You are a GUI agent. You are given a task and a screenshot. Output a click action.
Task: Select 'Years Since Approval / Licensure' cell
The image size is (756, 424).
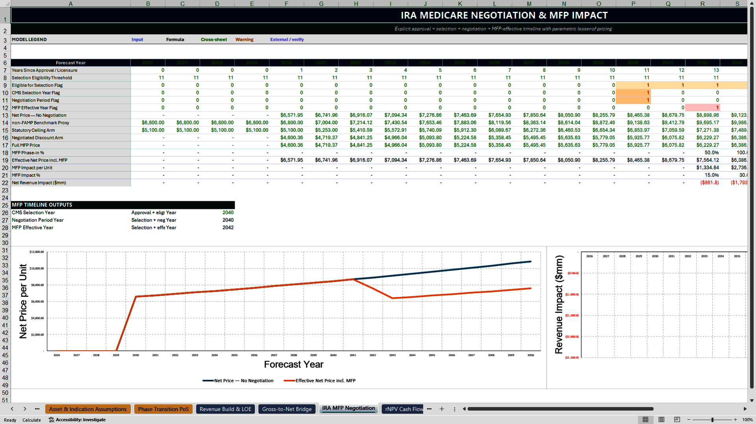click(70, 71)
